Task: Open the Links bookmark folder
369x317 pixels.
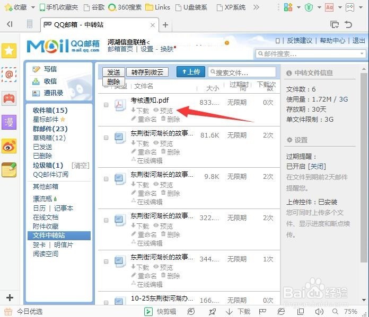Action: [157, 7]
